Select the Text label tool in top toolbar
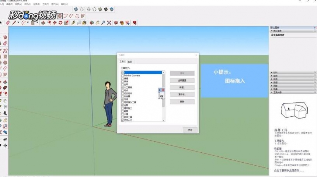Screen dimensions: 317x177 pos(79,23)
